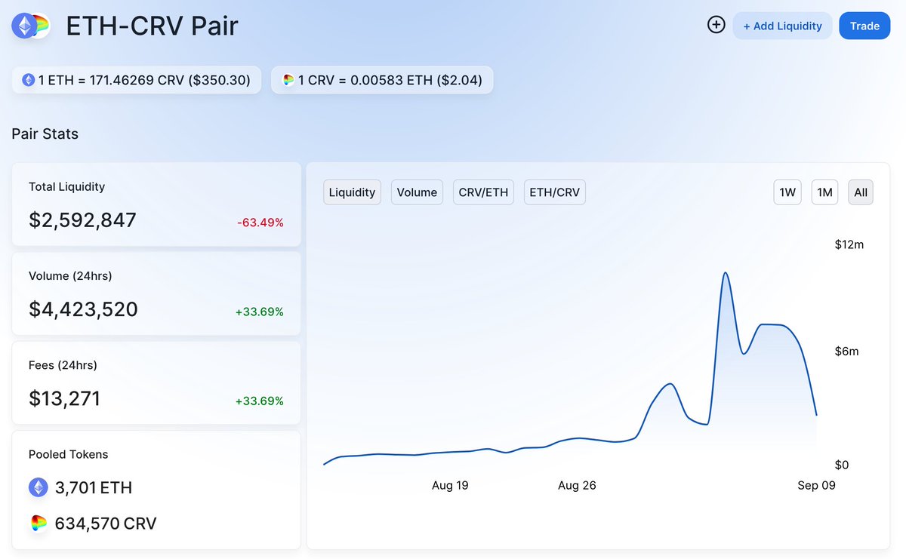This screenshot has height=559, width=906.
Task: Click the Trade button
Action: 864,26
